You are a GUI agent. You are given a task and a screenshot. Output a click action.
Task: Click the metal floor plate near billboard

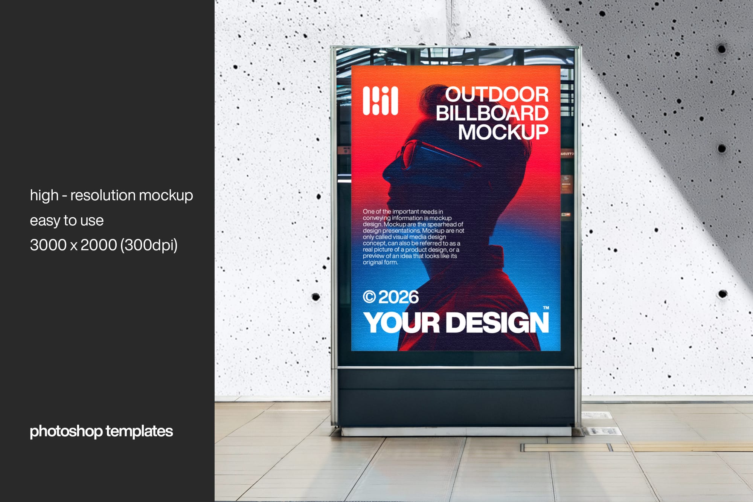pyautogui.click(x=604, y=431)
